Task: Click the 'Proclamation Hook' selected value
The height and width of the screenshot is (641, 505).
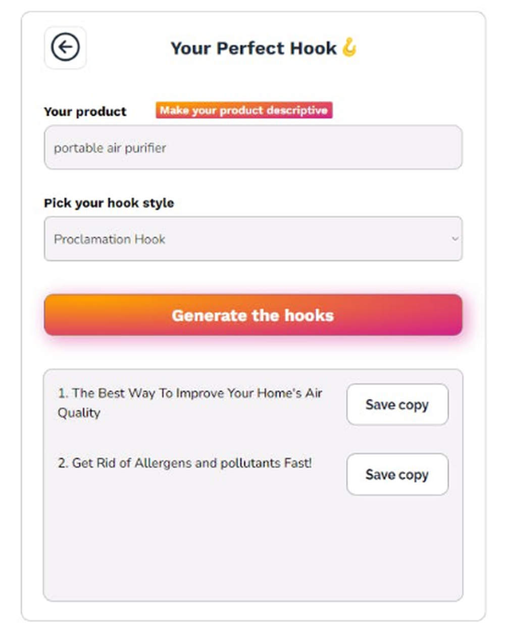Action: tap(110, 239)
